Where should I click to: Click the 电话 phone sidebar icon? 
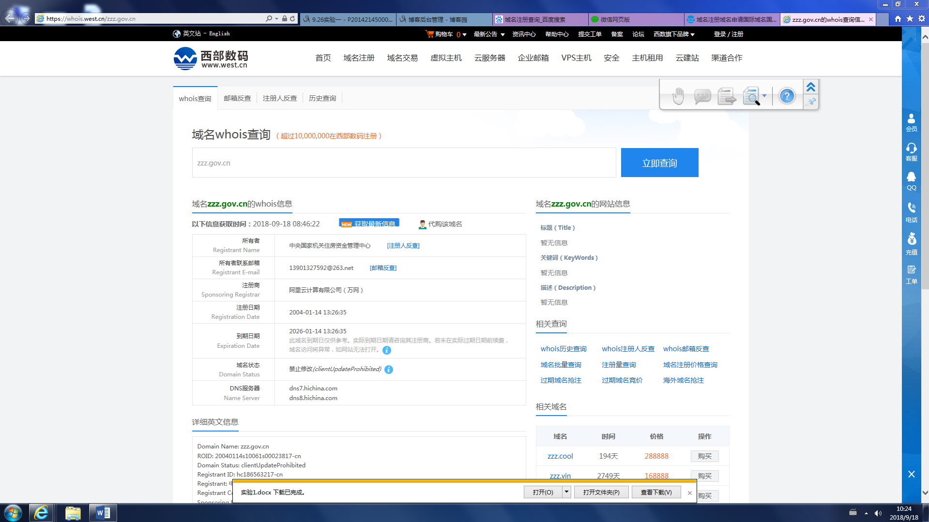(911, 212)
